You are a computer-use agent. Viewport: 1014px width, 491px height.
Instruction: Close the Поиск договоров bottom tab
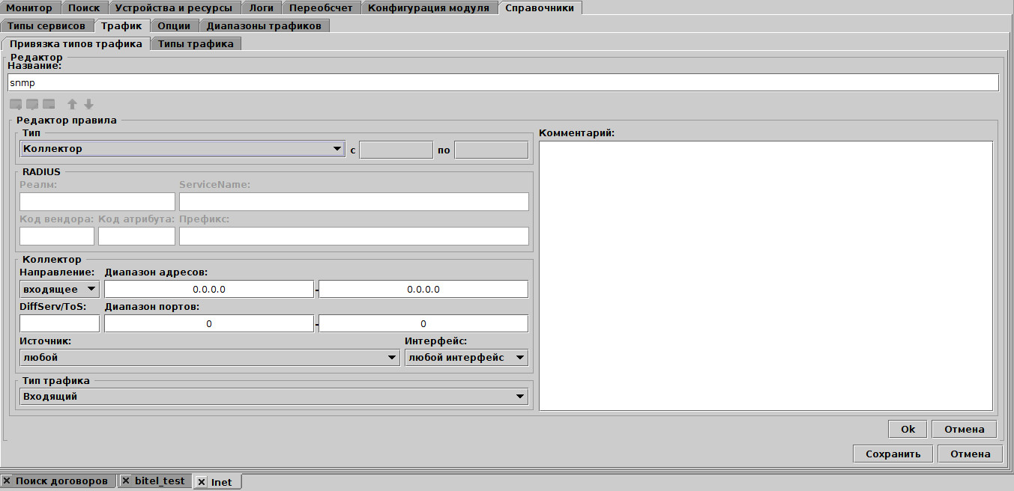[7, 481]
